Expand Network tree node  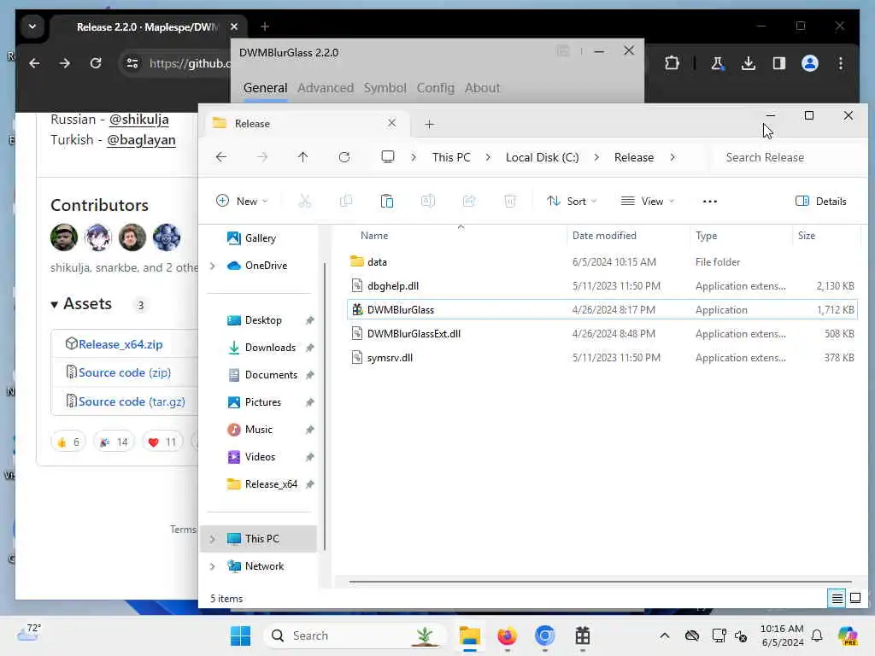coord(213,566)
